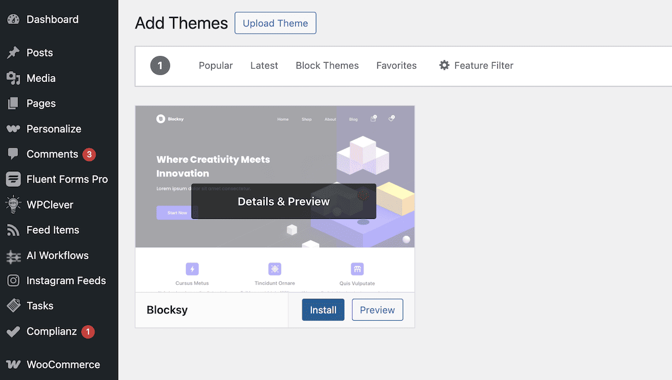This screenshot has height=380, width=672.
Task: Switch to the Block Themes tab
Action: point(327,65)
